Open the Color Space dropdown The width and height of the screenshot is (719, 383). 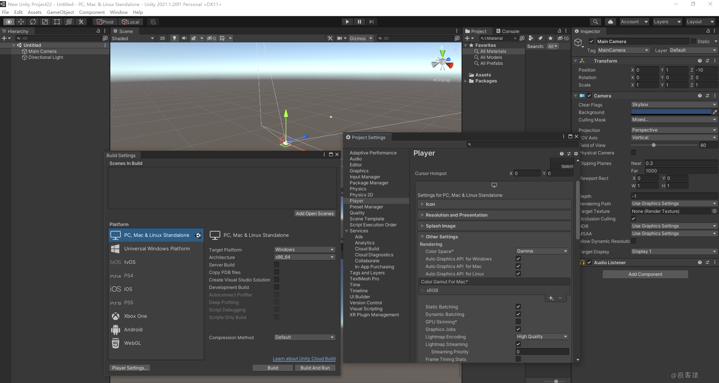click(542, 251)
